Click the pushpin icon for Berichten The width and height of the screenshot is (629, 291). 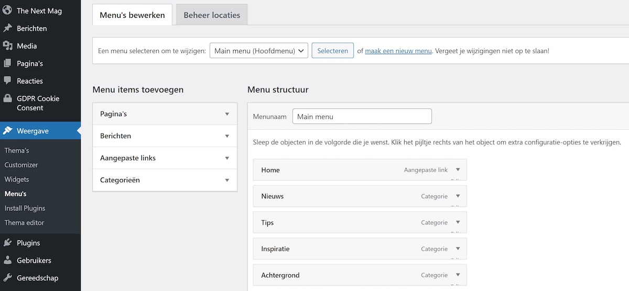click(x=7, y=28)
